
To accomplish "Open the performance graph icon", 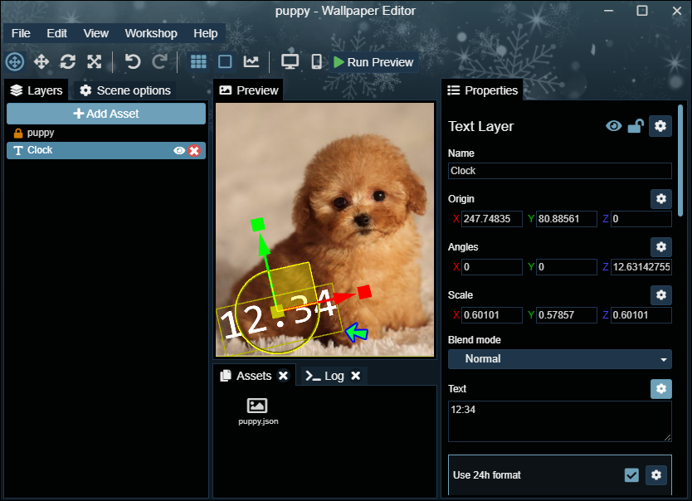I will [251, 61].
